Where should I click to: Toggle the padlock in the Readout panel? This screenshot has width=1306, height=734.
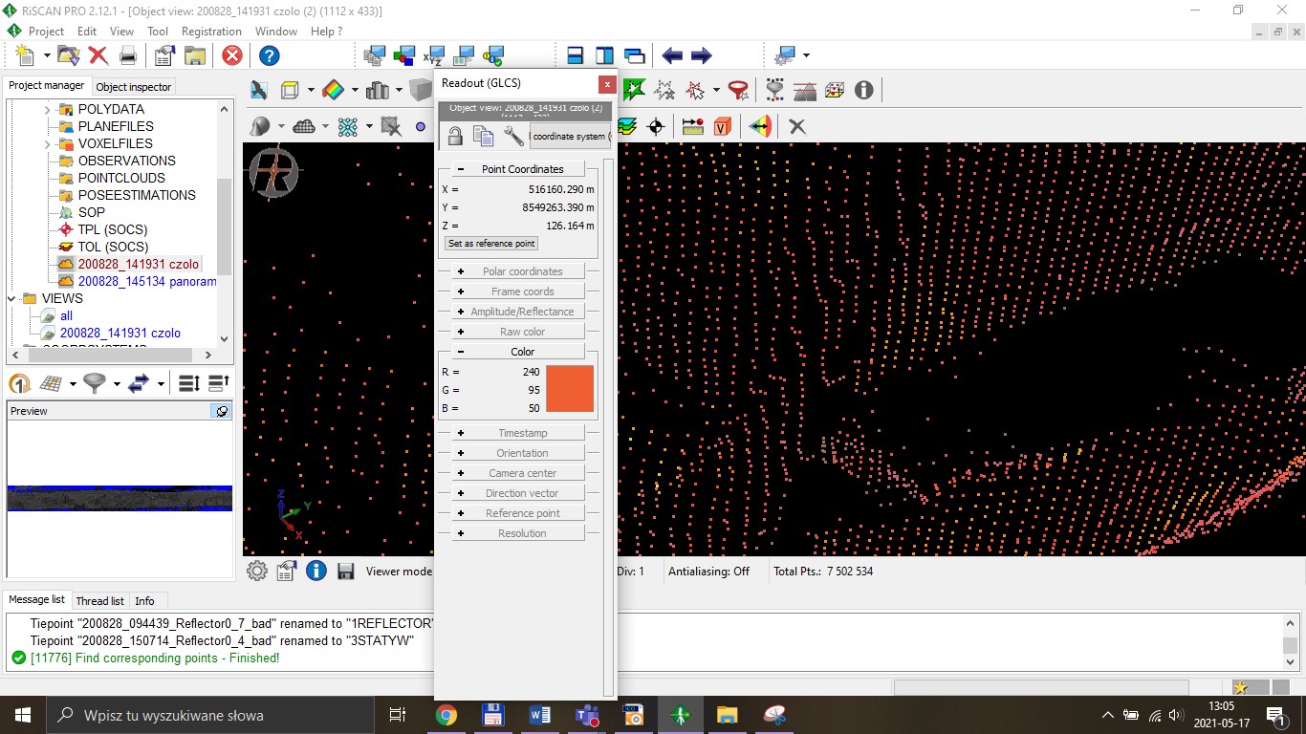[x=455, y=137]
